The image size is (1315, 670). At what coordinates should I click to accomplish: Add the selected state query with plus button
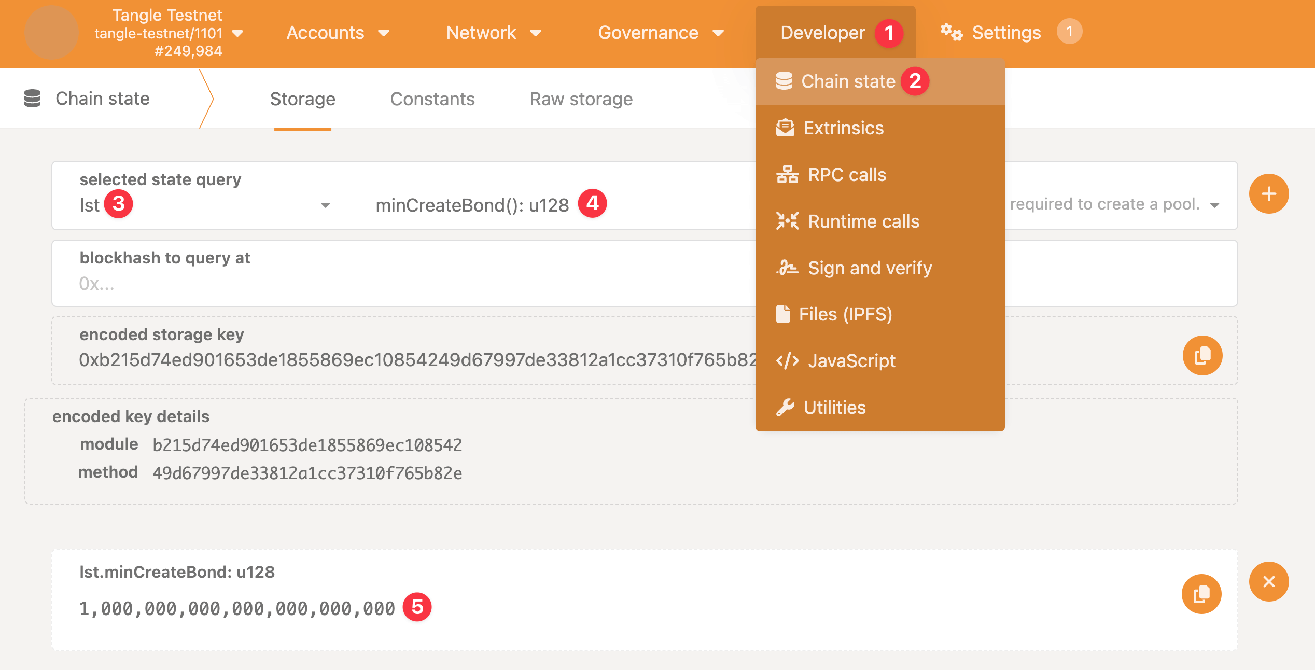tap(1268, 193)
